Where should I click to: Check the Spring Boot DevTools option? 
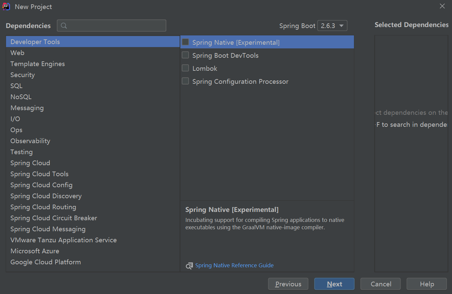tap(185, 55)
